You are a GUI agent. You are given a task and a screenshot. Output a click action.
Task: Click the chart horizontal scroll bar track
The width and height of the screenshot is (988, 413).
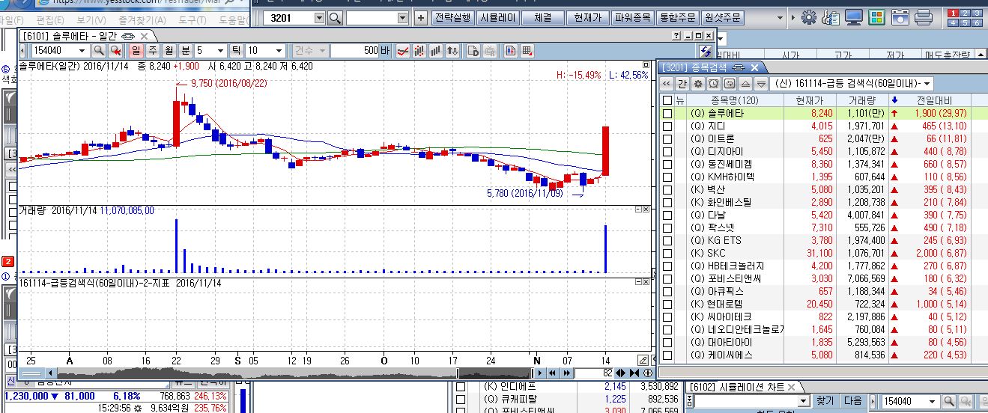tap(255, 373)
